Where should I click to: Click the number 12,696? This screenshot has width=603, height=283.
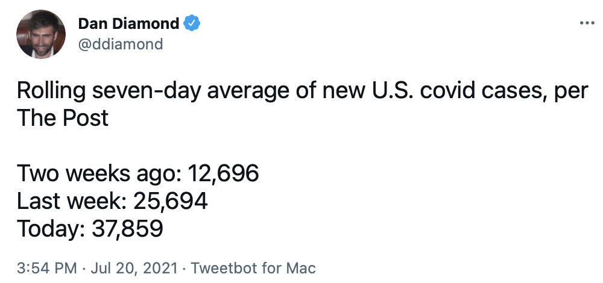pos(224,175)
